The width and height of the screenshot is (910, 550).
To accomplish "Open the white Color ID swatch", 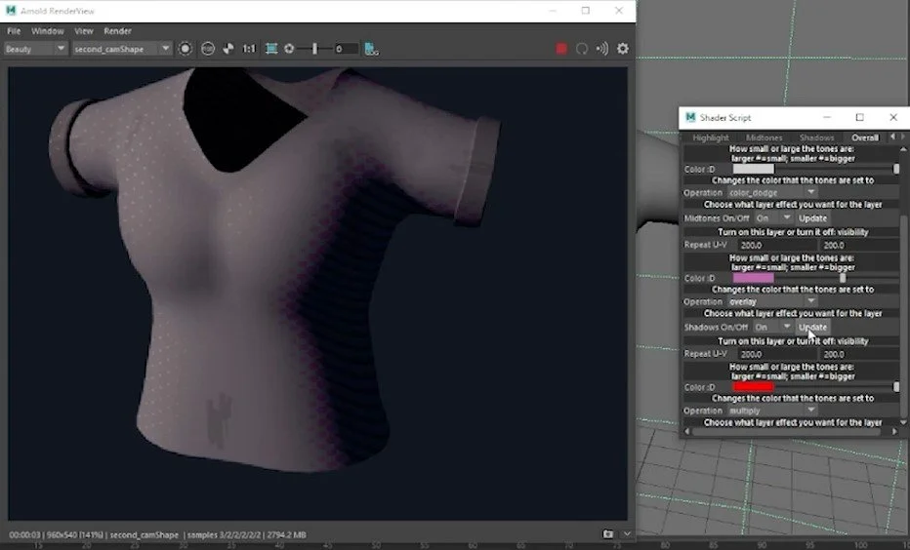I will 754,169.
